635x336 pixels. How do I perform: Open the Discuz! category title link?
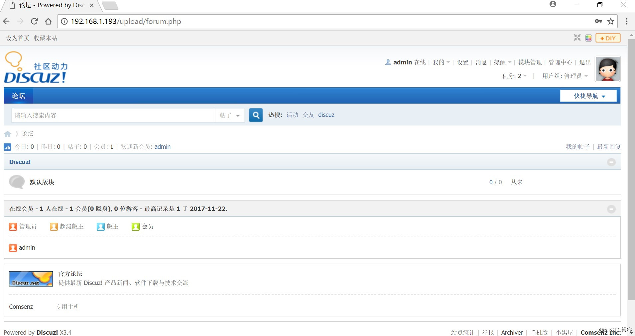[x=20, y=162]
